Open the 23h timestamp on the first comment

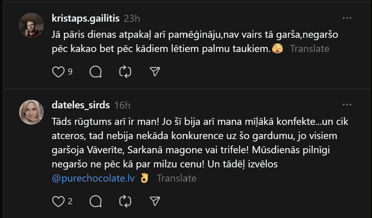(x=132, y=18)
